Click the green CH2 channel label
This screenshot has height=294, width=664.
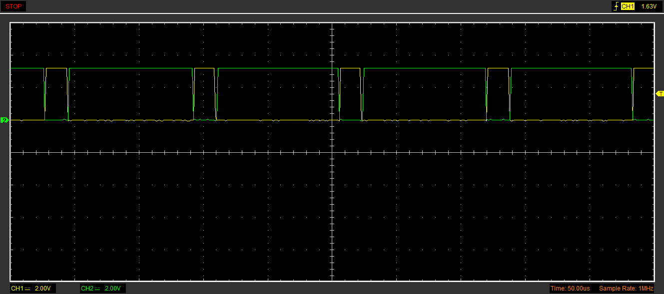click(x=87, y=289)
